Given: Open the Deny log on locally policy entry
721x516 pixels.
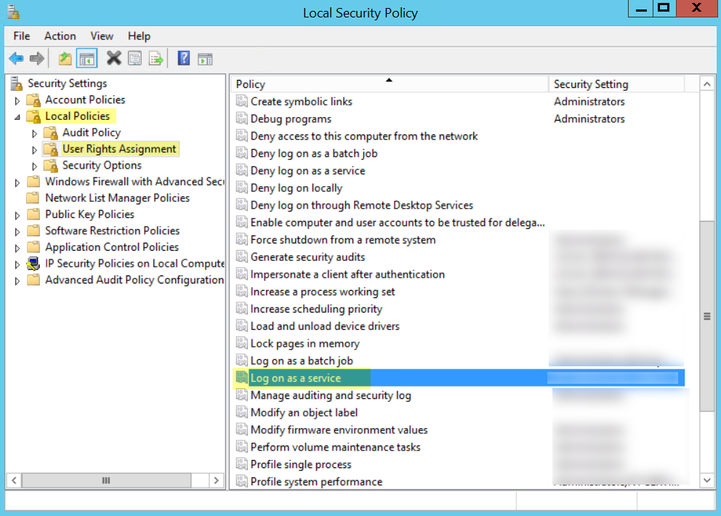Looking at the screenshot, I should coord(297,188).
